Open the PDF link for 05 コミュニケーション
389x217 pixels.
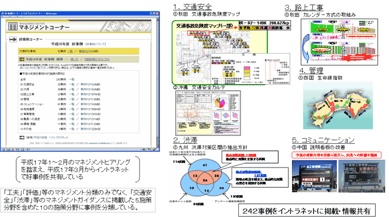pos(90,104)
